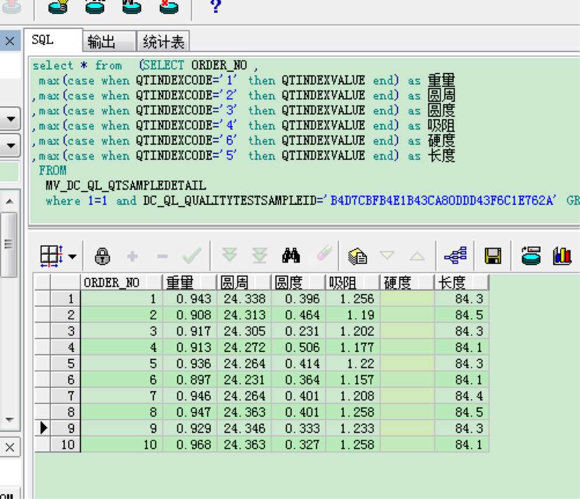Screen dimensions: 580x499
Task: Open the 统计表 tab
Action: tap(163, 41)
